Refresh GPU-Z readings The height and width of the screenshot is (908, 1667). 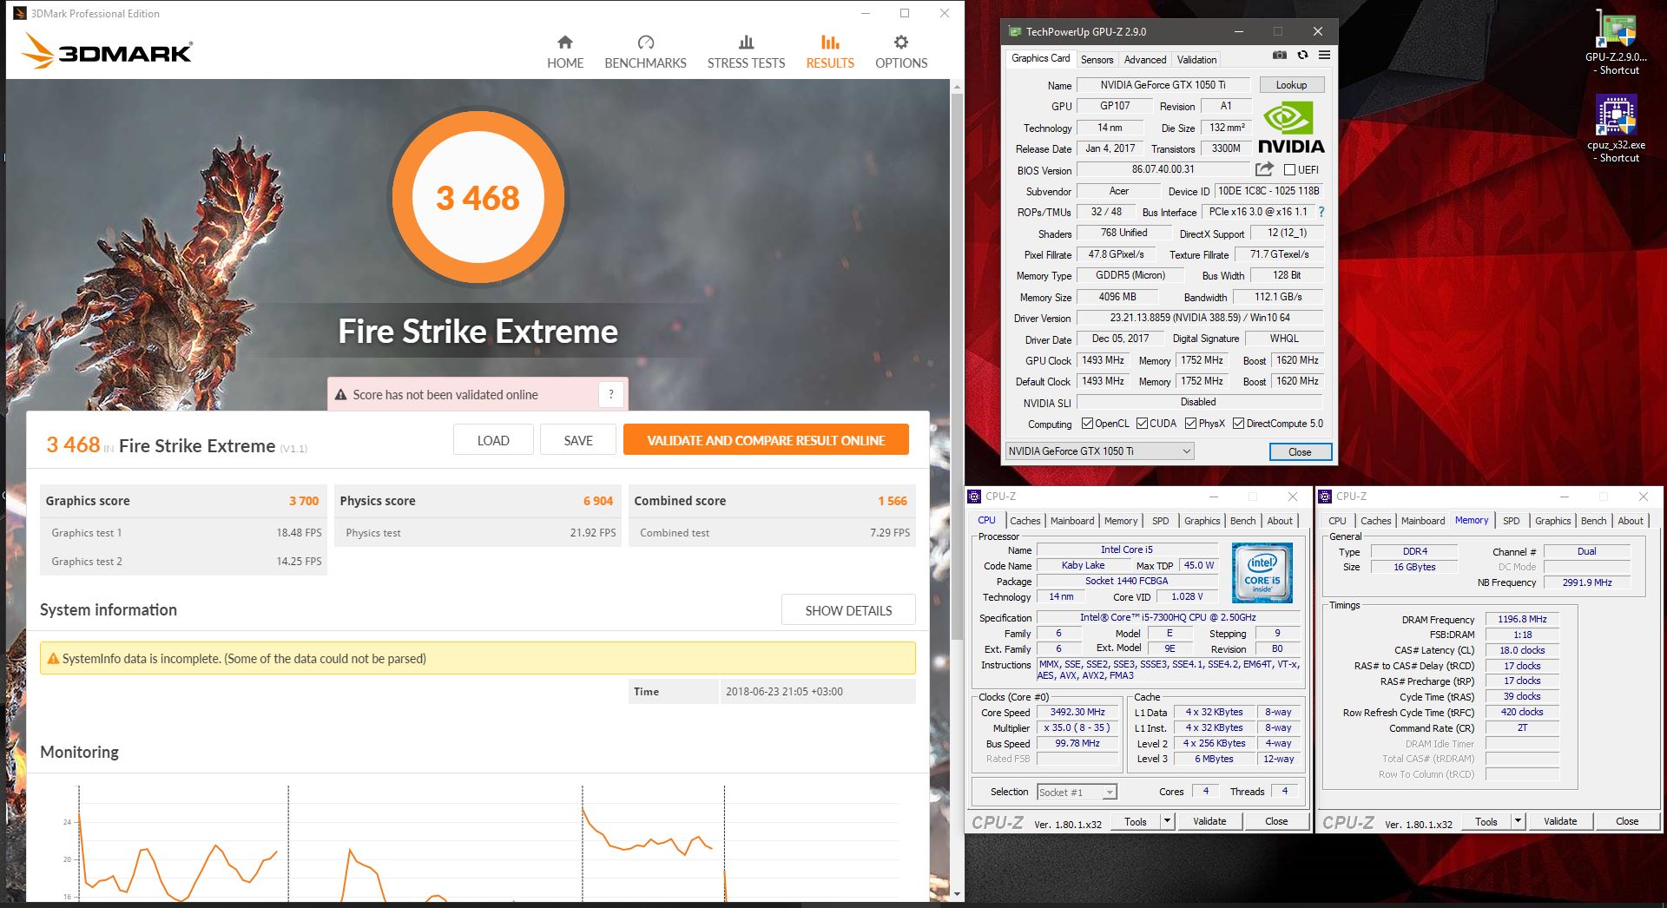point(1302,55)
